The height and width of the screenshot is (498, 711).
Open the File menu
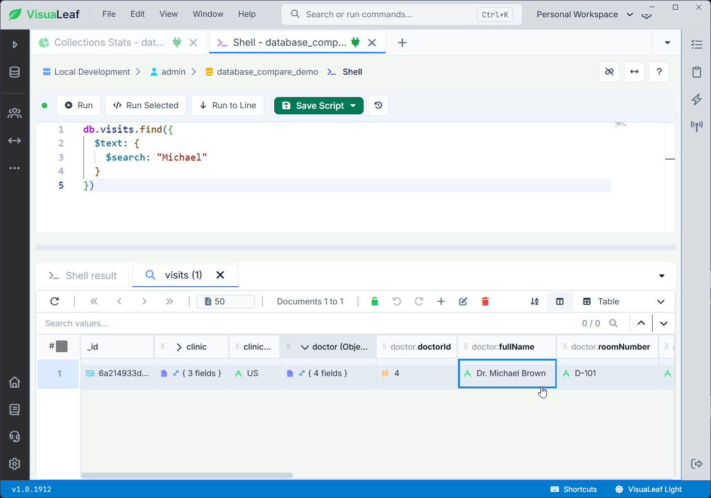pos(109,14)
